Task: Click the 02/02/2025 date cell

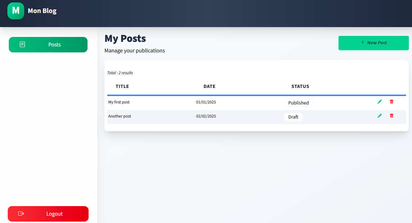Action: click(206, 116)
